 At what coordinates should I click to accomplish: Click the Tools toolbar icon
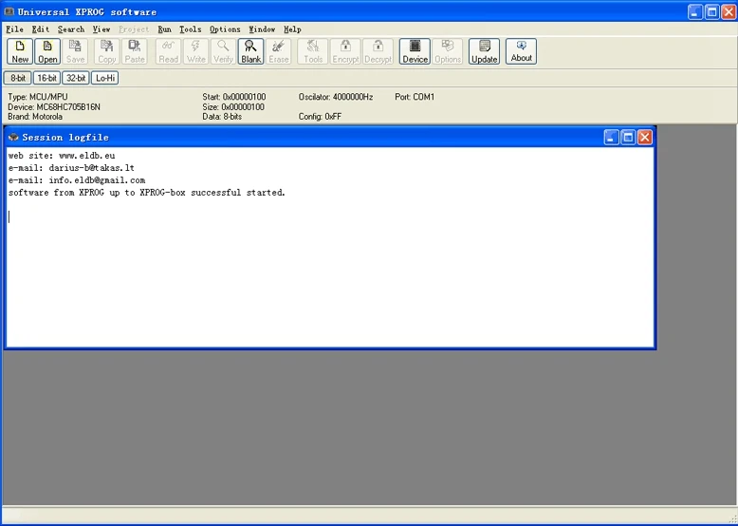[x=313, y=51]
